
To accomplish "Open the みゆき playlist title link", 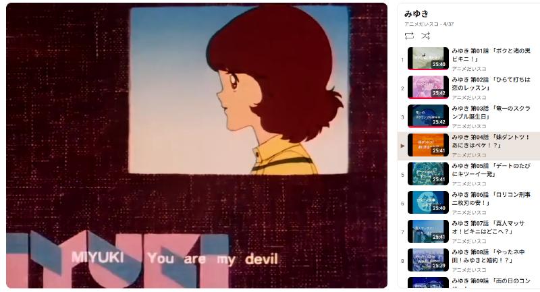I will point(416,13).
